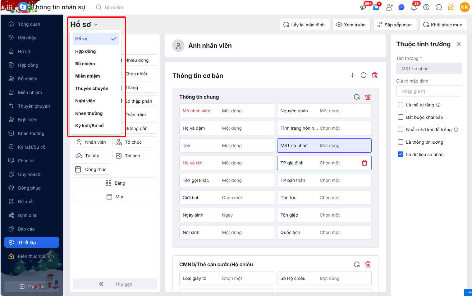Delete the Thông tin chung group
472x296 pixels.
click(368, 97)
